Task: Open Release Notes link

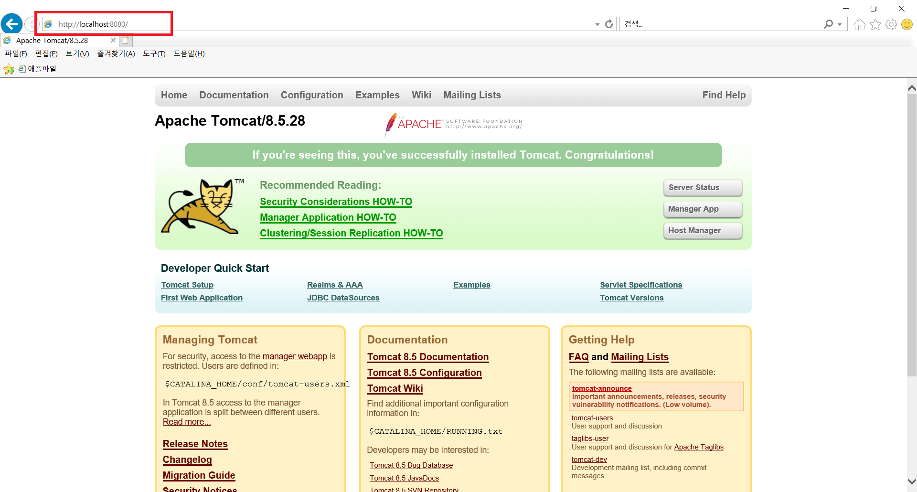Action: (195, 444)
